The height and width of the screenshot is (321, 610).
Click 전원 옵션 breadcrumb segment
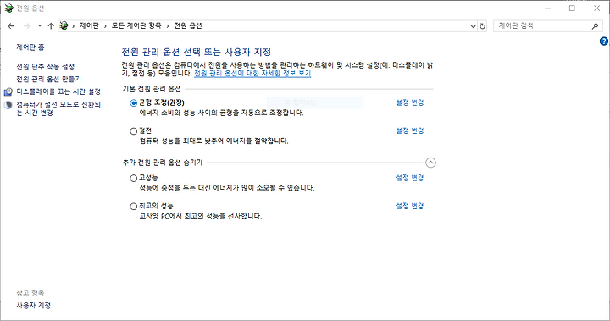(188, 25)
